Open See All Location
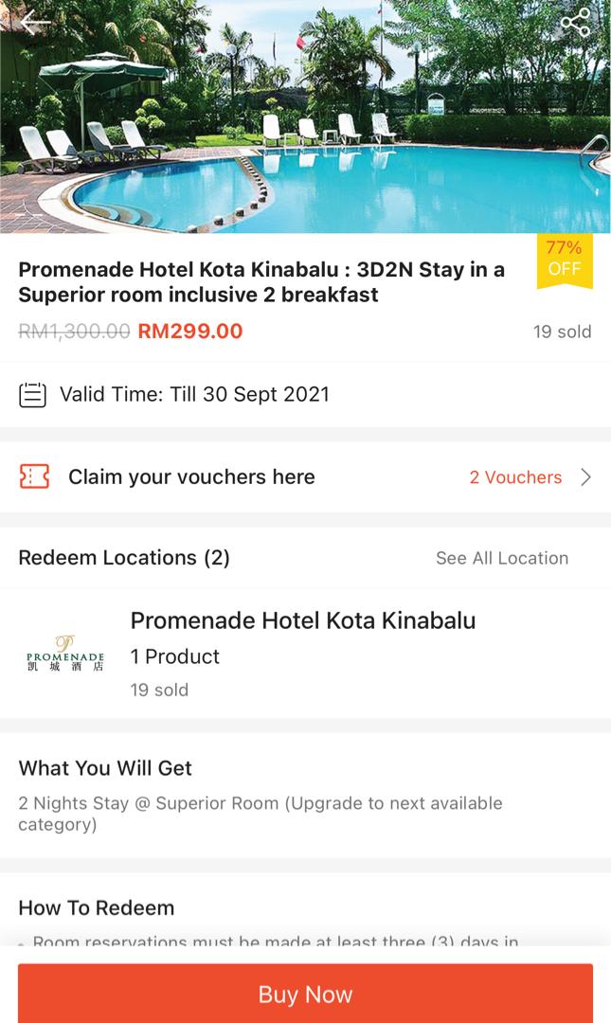 pyautogui.click(x=501, y=558)
